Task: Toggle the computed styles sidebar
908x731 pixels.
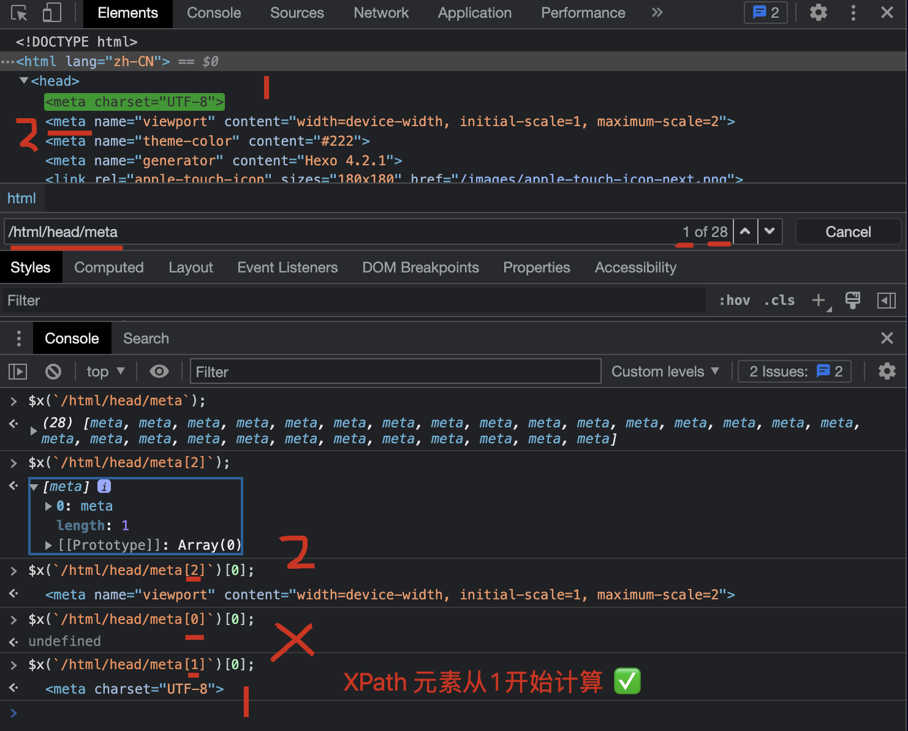Action: (886, 301)
